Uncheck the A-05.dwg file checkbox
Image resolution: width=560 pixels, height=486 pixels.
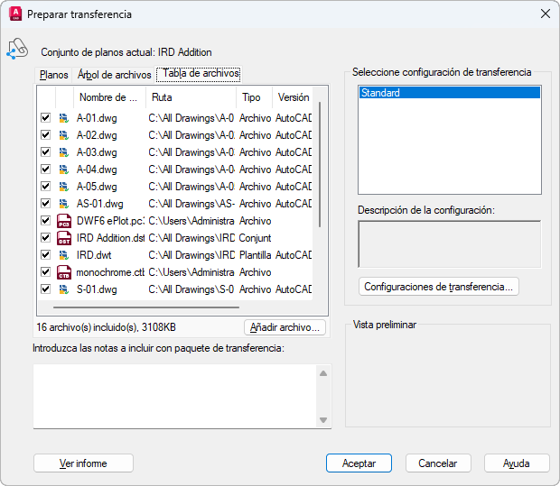(45, 187)
